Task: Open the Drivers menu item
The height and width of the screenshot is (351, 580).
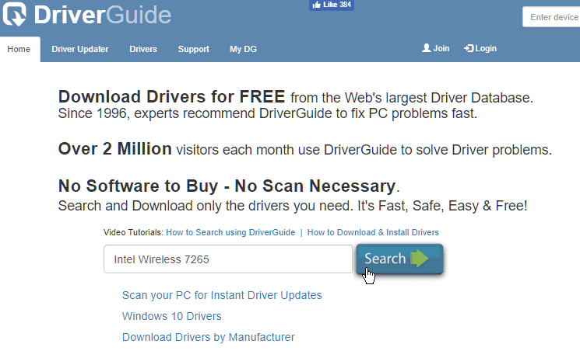Action: (x=143, y=49)
